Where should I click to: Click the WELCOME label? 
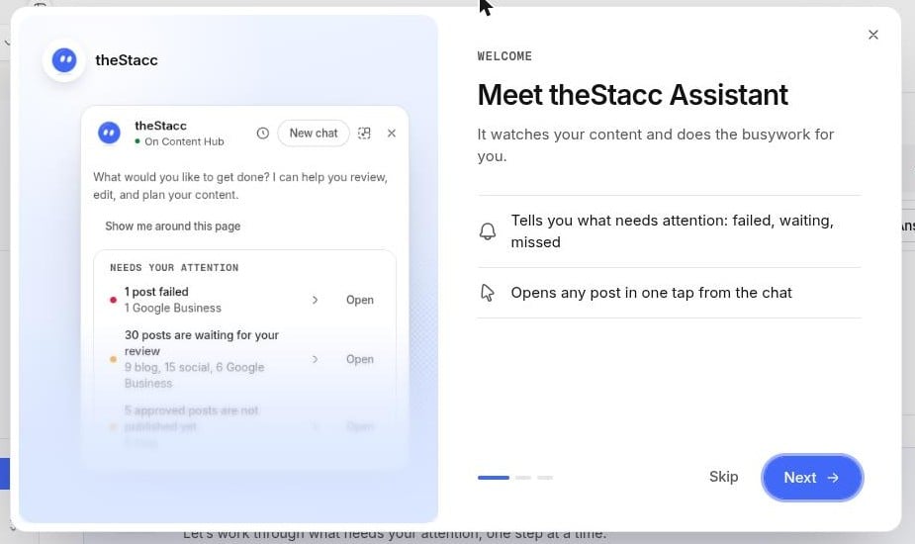tap(504, 56)
